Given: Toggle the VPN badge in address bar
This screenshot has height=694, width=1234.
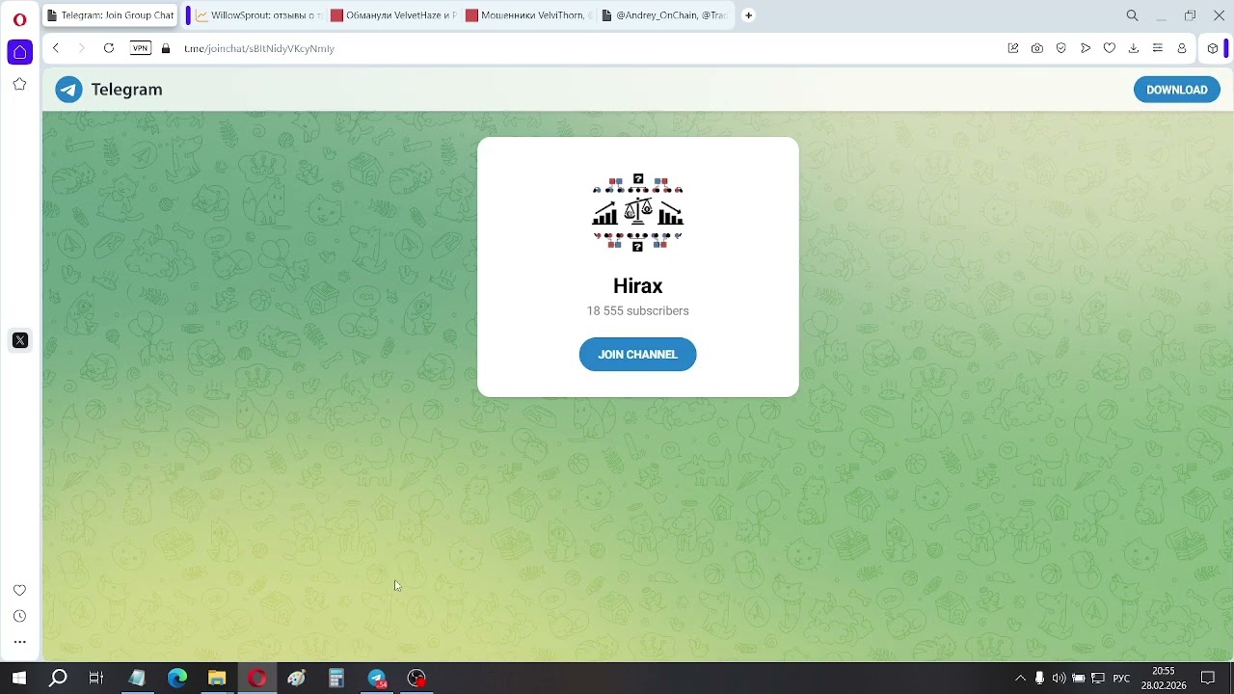Looking at the screenshot, I should 141,48.
